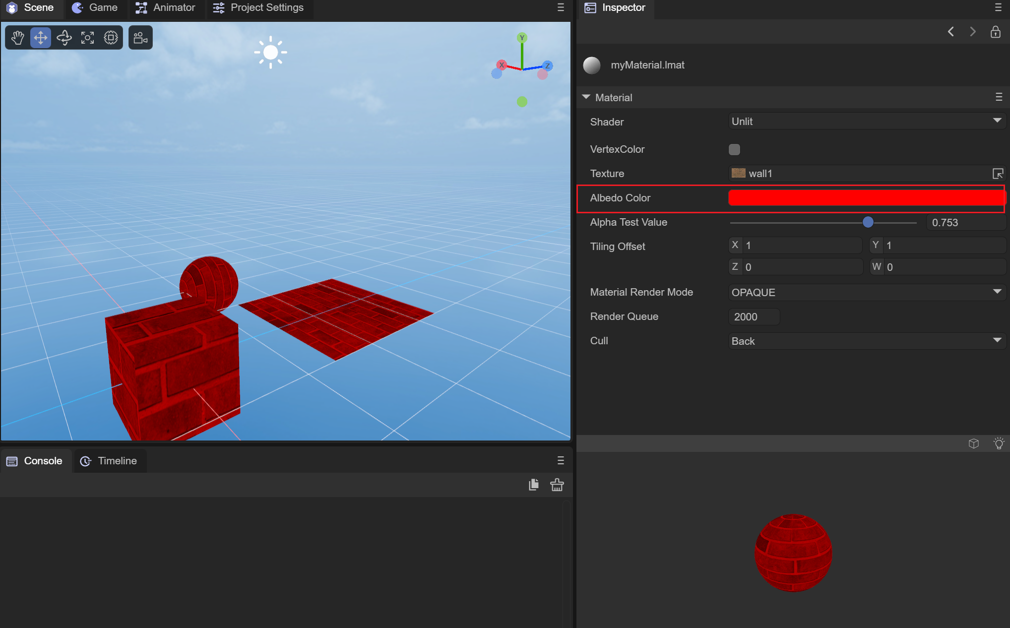Open Material Render Mode dropdown

coord(866,292)
